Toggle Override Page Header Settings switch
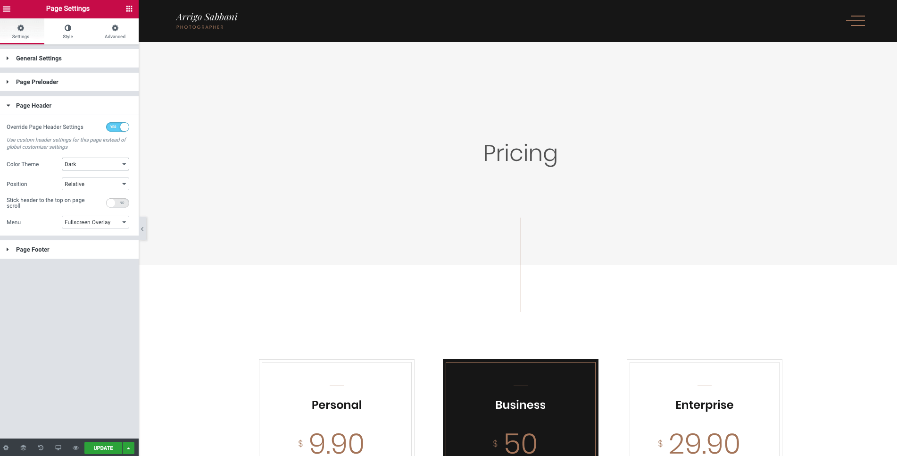 tap(117, 127)
